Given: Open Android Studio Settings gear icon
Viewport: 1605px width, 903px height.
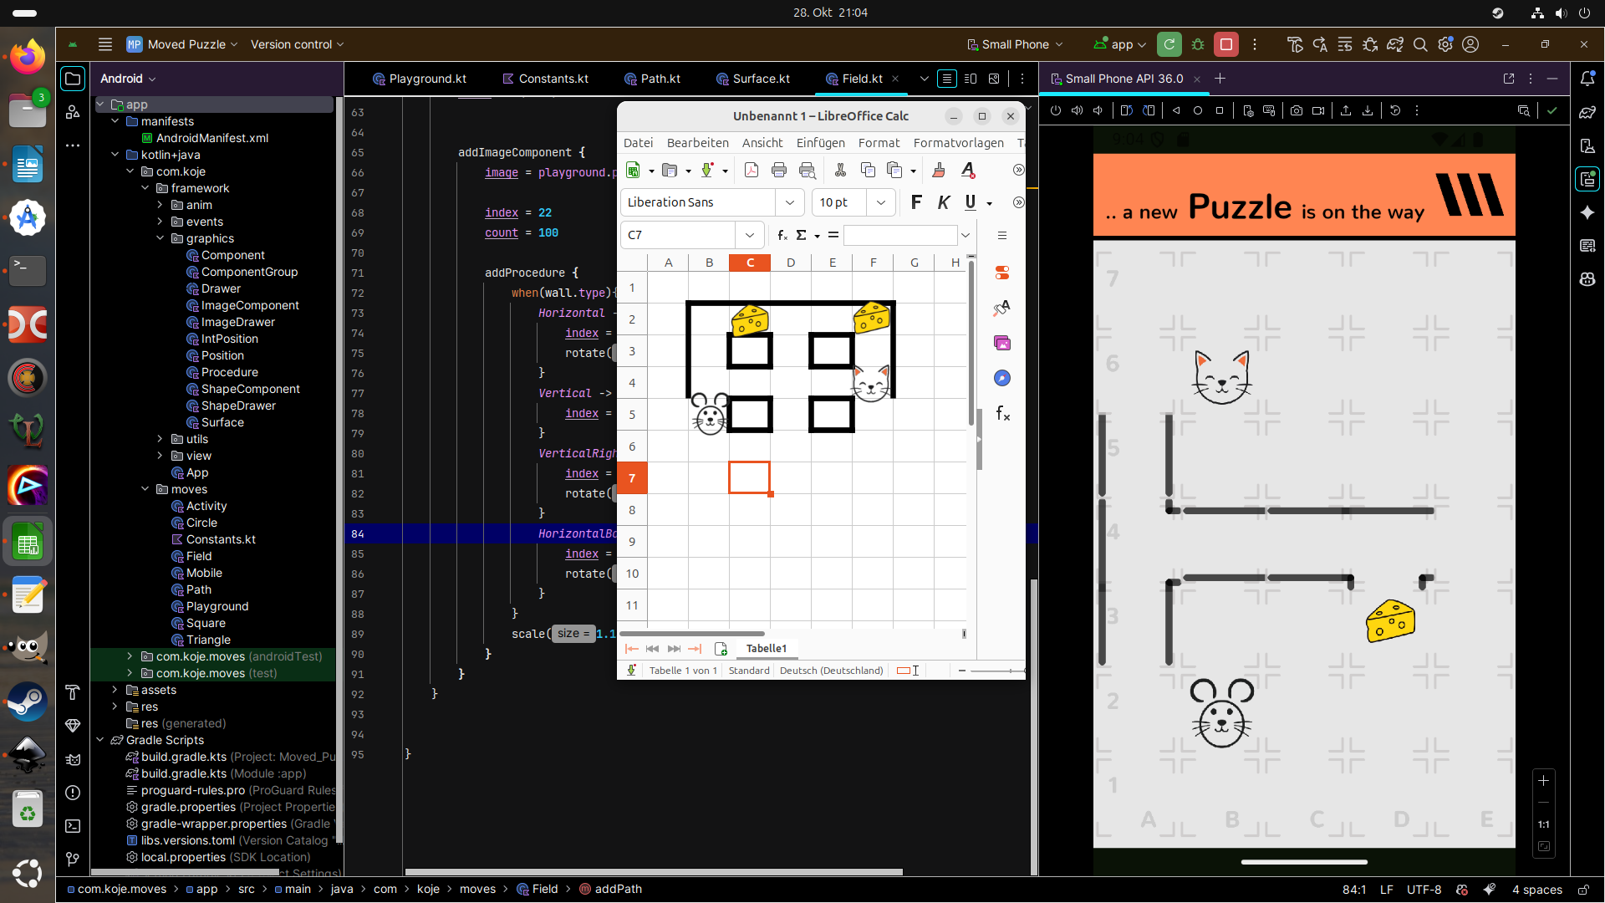Looking at the screenshot, I should pyautogui.click(x=1445, y=44).
